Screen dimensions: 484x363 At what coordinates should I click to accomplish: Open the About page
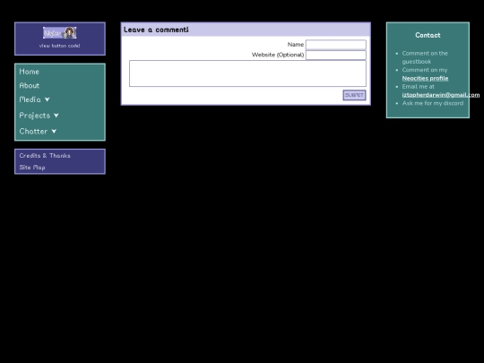30,85
